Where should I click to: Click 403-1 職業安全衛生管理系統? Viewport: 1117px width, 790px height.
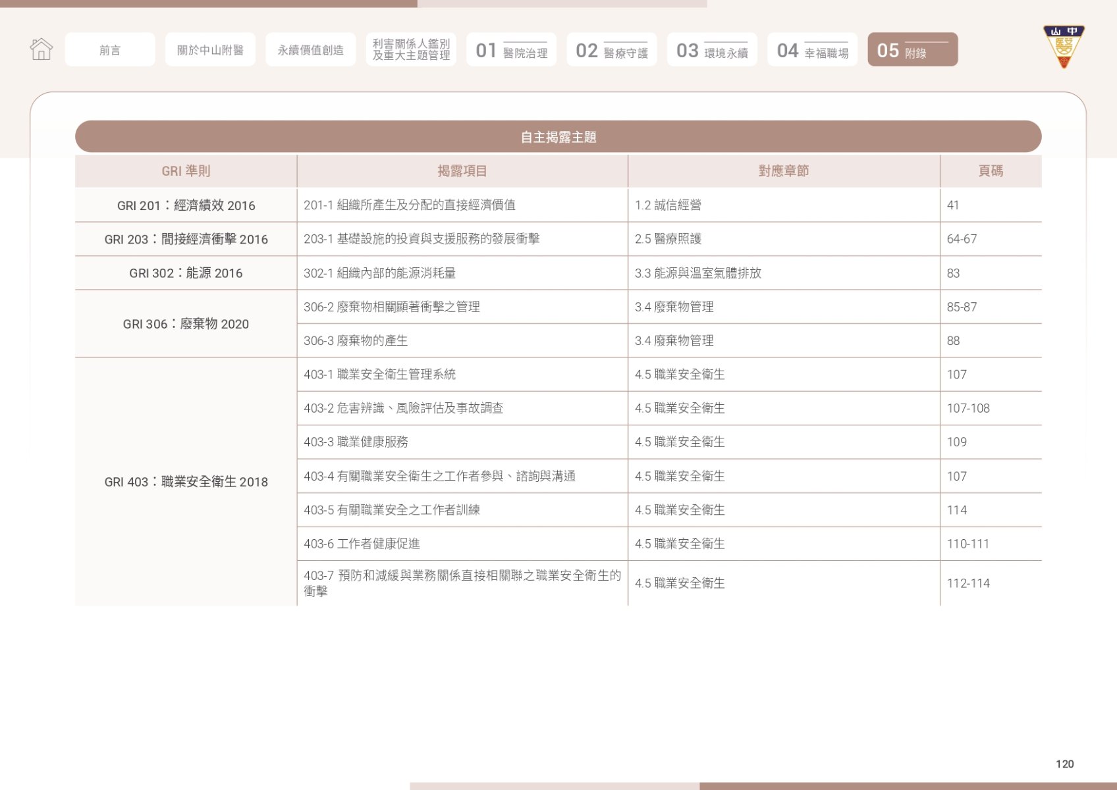(379, 375)
